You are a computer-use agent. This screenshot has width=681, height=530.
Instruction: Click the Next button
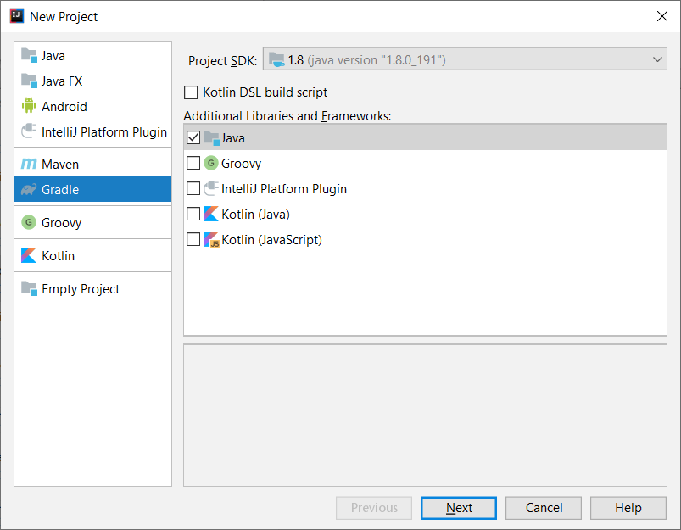click(459, 508)
